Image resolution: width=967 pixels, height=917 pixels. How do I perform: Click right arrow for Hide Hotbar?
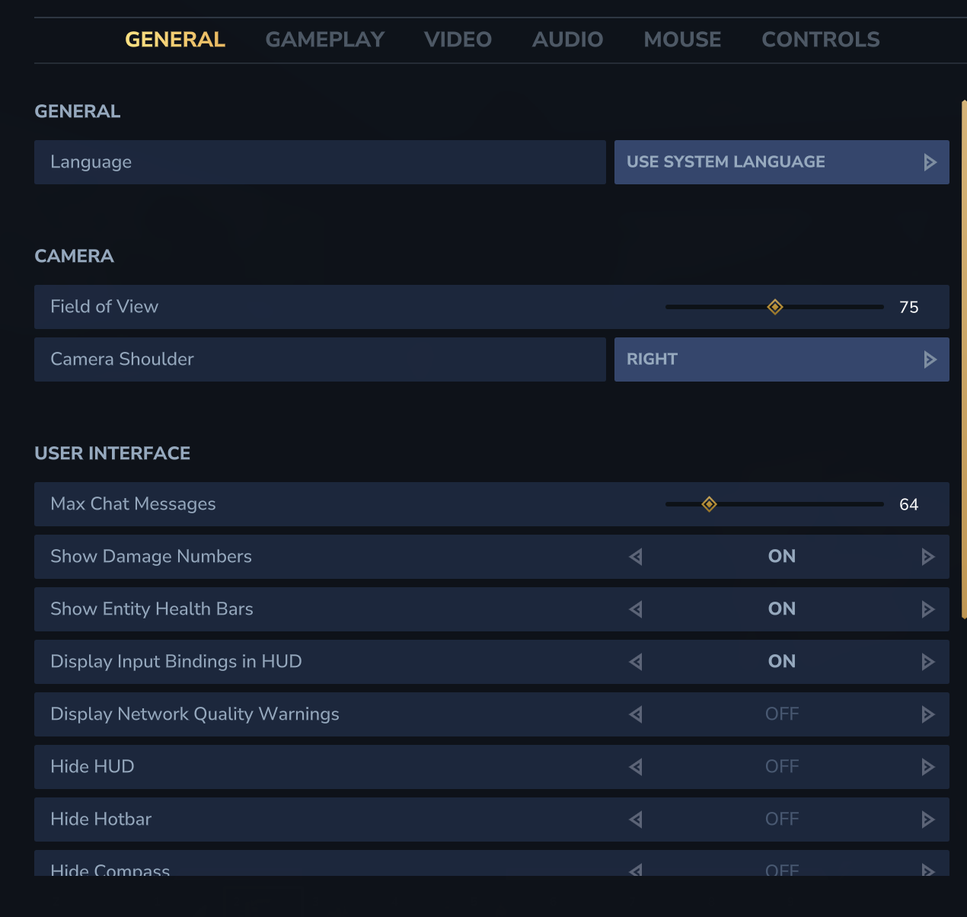[x=927, y=820]
